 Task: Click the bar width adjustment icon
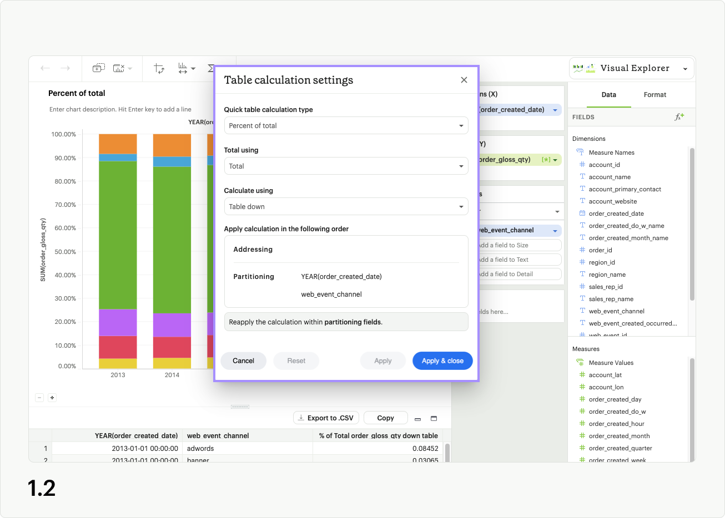click(x=183, y=68)
